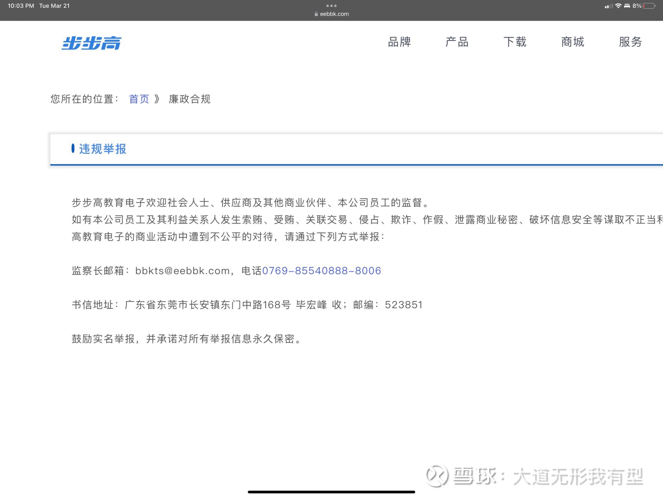
Task: Tap the sleep focus bed icon
Action: 627,6
